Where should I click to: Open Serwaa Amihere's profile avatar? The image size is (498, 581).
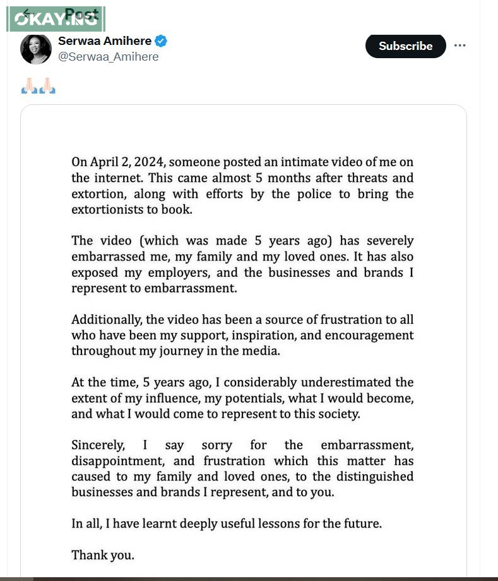pyautogui.click(x=36, y=49)
